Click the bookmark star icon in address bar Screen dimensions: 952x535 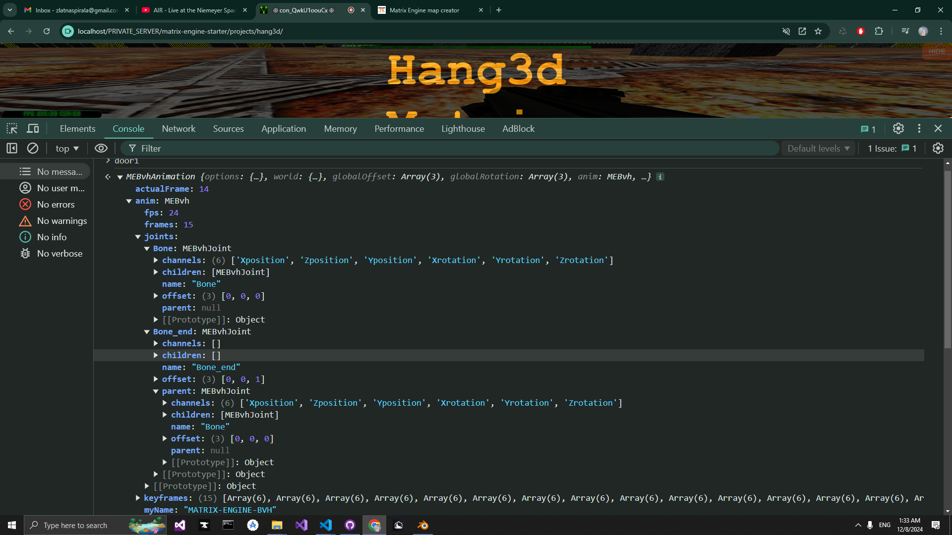[x=818, y=31]
